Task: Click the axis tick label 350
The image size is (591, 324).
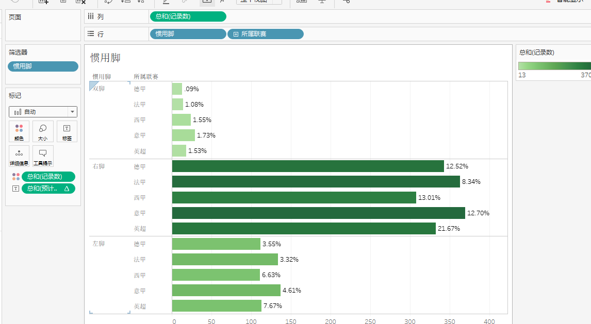Action: click(x=450, y=321)
